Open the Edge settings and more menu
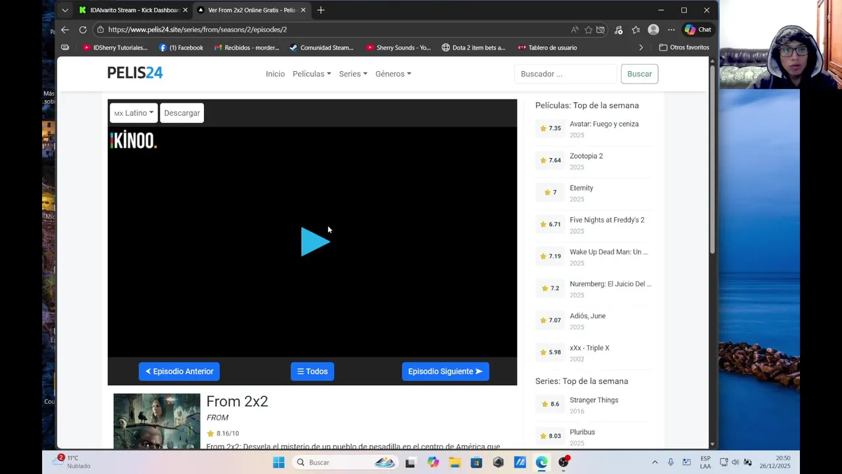The height and width of the screenshot is (474, 842). [x=671, y=30]
